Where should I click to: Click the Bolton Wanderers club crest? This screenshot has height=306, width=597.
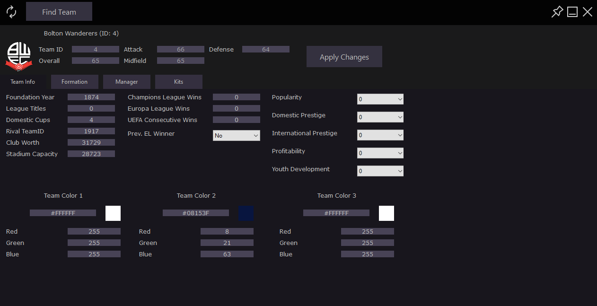coord(19,56)
